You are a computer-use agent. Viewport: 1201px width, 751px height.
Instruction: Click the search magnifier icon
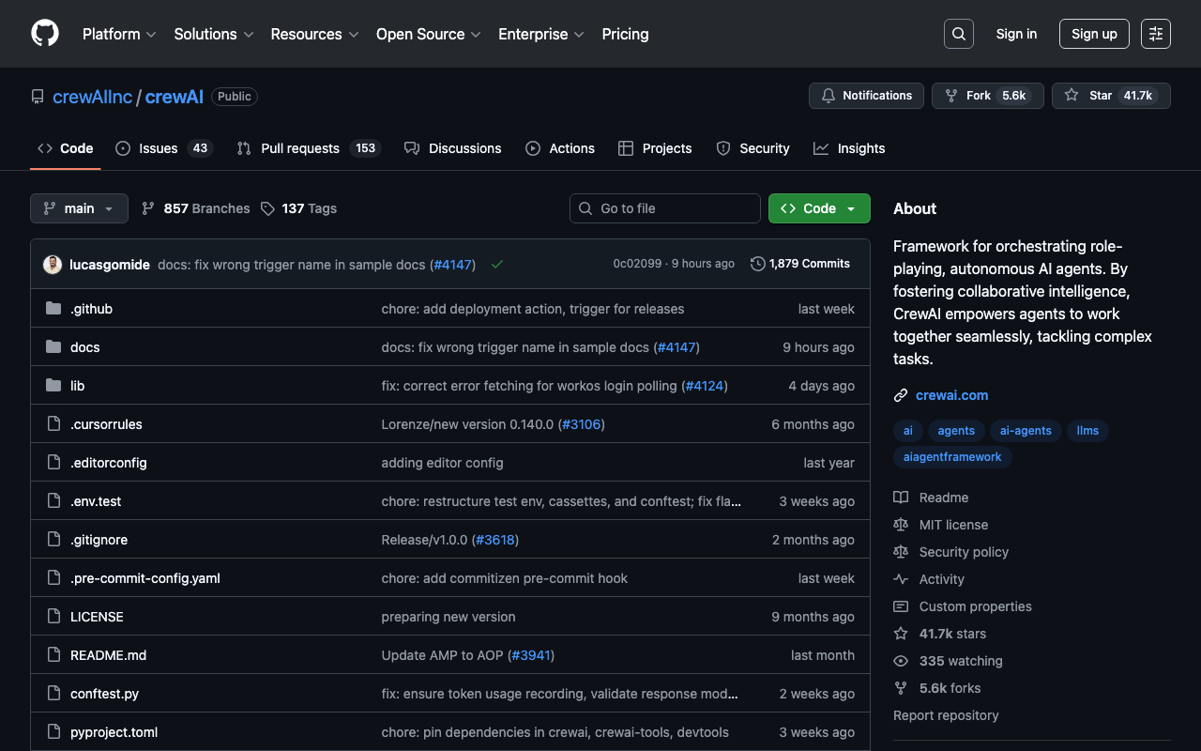958,34
